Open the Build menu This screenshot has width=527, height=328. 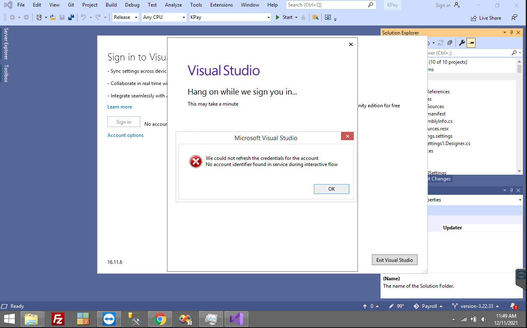coord(111,5)
